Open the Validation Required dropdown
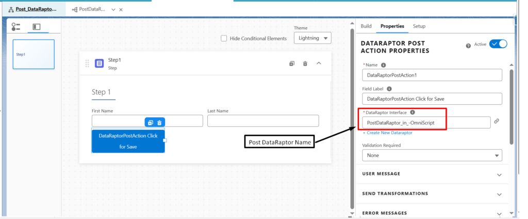The height and width of the screenshot is (219, 528). click(432, 155)
